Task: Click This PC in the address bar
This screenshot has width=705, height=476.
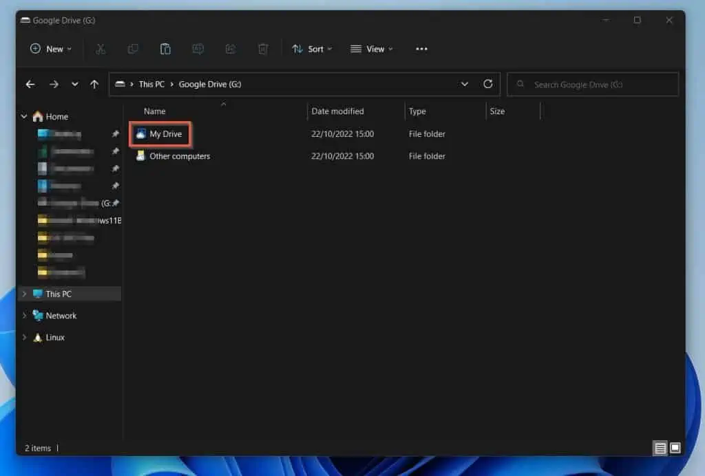Action: click(151, 85)
